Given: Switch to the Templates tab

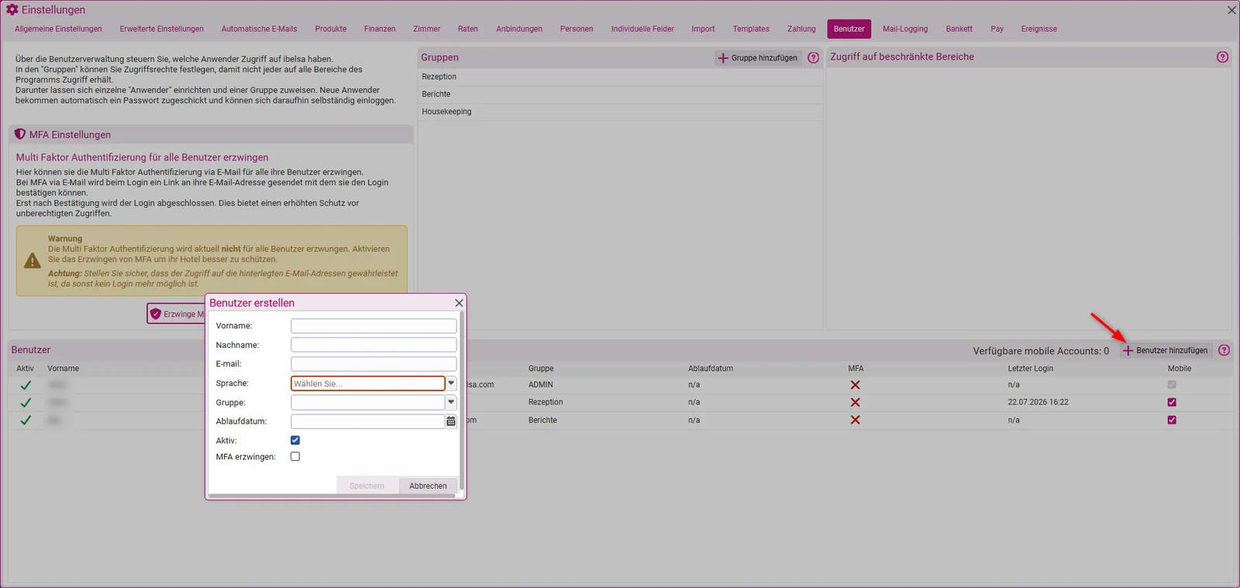Looking at the screenshot, I should pos(751,29).
